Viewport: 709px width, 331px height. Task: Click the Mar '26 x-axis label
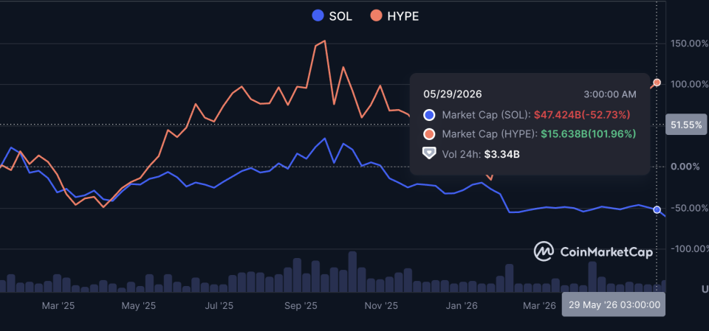pyautogui.click(x=539, y=306)
